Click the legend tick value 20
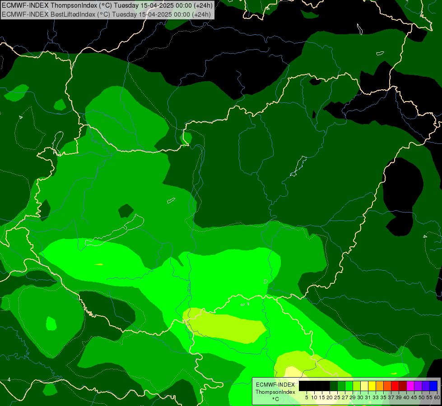The height and width of the screenshot is (406, 442). (330, 397)
